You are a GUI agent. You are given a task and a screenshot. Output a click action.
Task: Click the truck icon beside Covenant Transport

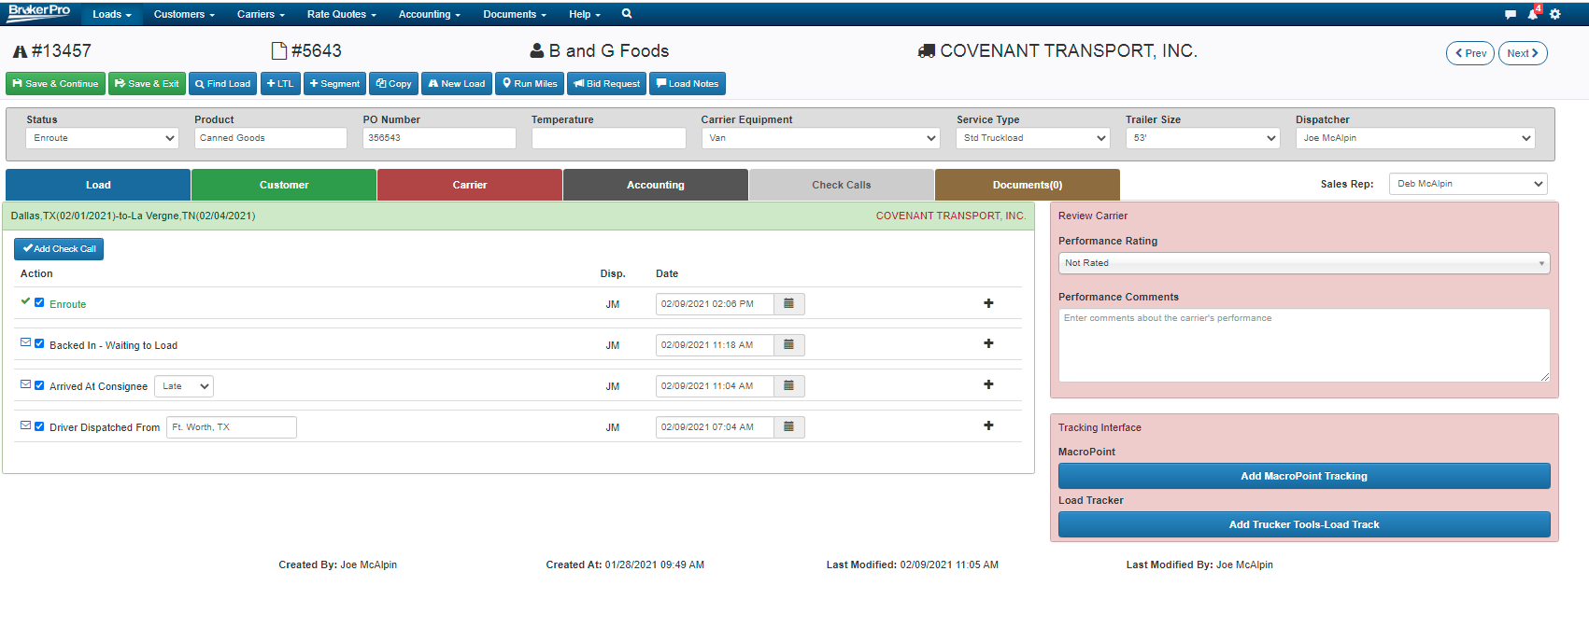pyautogui.click(x=927, y=51)
